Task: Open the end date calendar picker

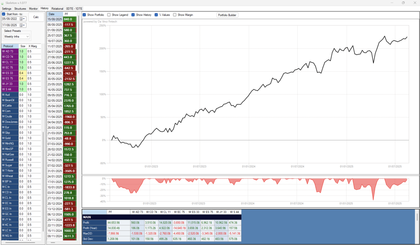Action: coord(22,26)
